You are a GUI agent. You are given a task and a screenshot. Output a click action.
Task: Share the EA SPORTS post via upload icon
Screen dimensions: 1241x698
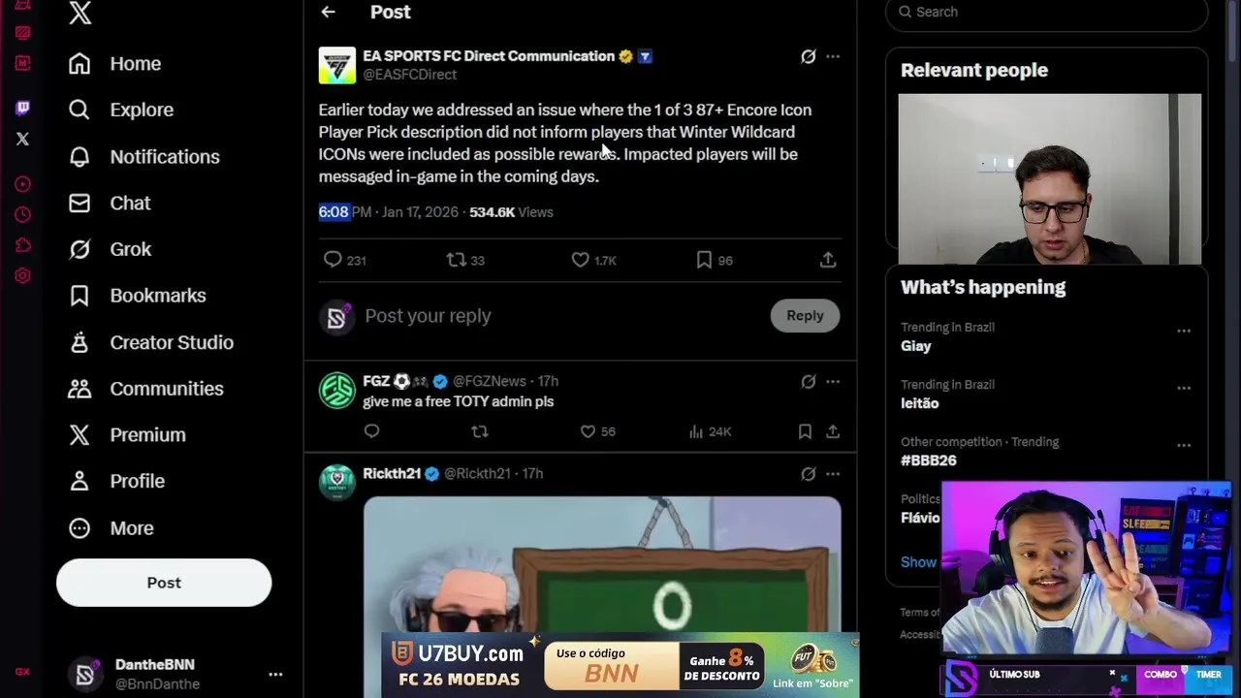828,260
